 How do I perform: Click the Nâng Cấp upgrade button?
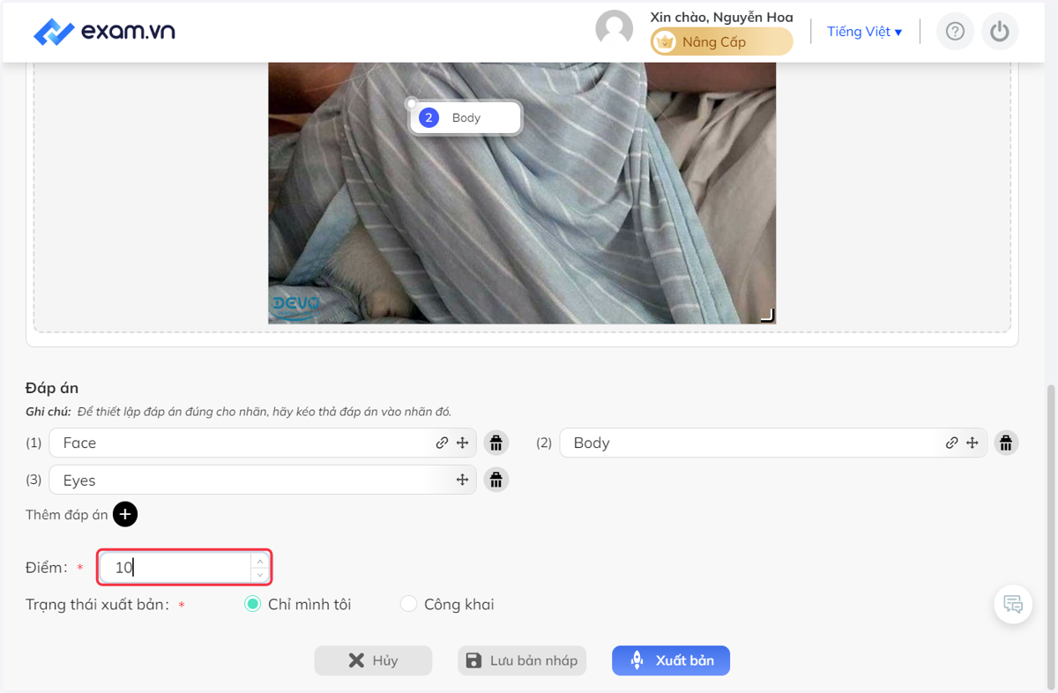(721, 41)
